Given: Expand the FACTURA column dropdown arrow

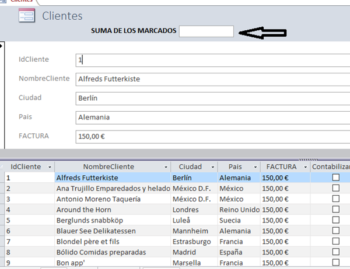Looking at the screenshot, I should (x=306, y=167).
